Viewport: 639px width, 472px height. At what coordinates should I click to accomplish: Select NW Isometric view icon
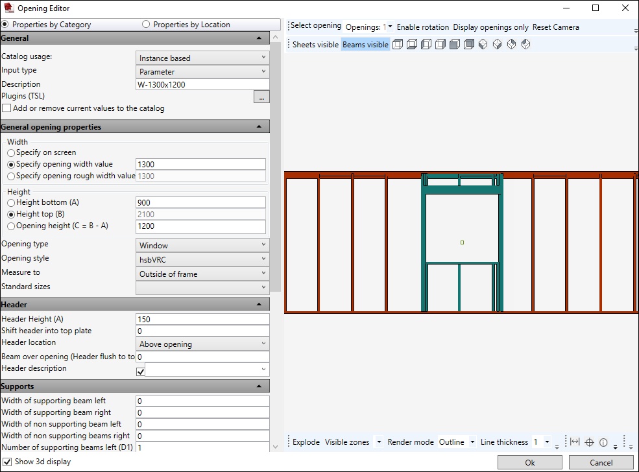pyautogui.click(x=525, y=44)
